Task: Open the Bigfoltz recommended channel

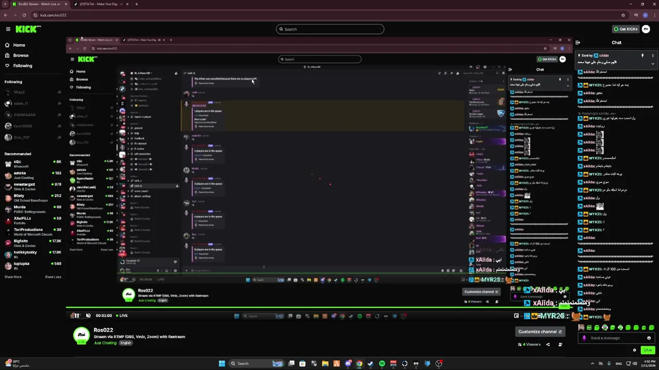Action: (32, 243)
